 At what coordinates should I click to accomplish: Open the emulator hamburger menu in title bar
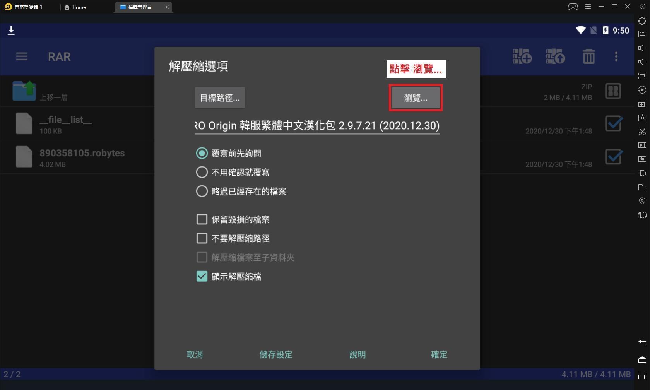point(588,7)
